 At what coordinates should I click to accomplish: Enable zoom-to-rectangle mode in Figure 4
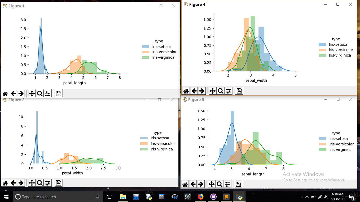(220, 91)
